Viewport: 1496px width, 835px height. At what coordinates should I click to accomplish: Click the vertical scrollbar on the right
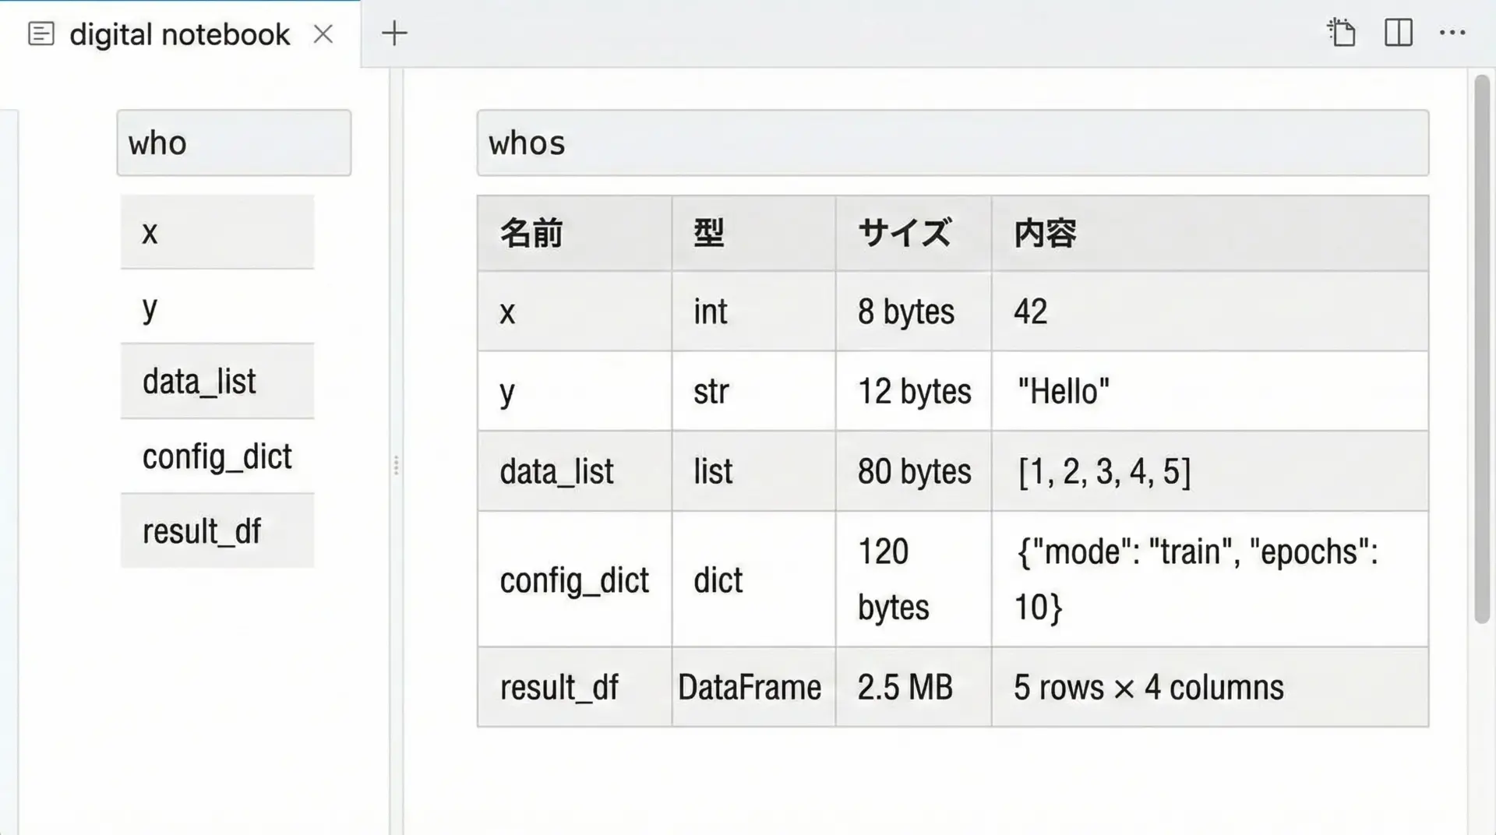1481,349
